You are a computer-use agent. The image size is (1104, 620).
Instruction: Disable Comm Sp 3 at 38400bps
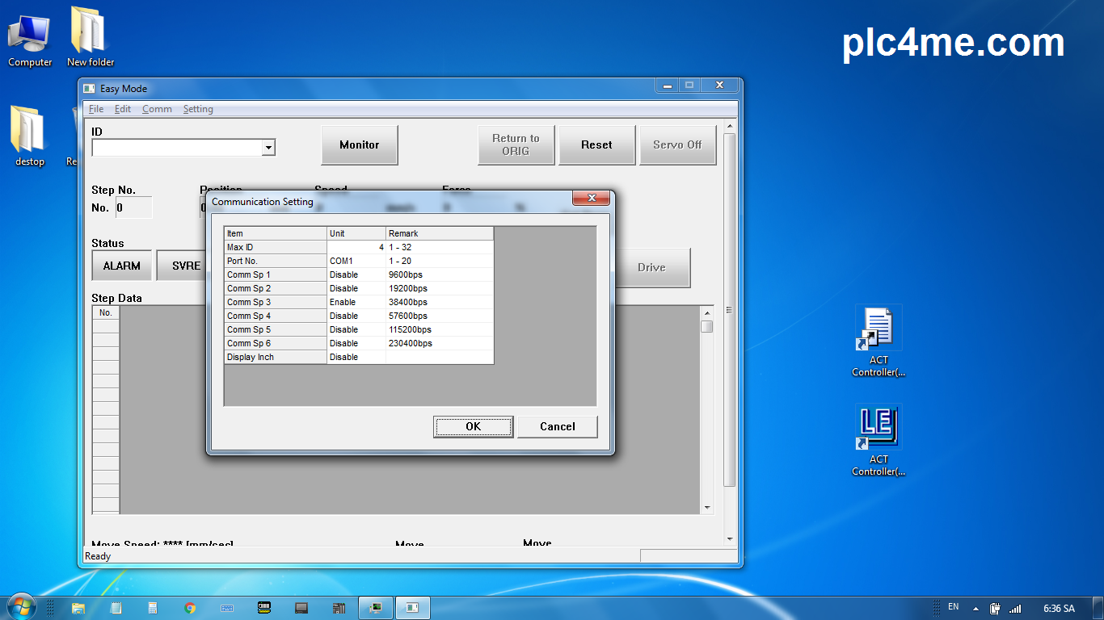click(x=356, y=302)
